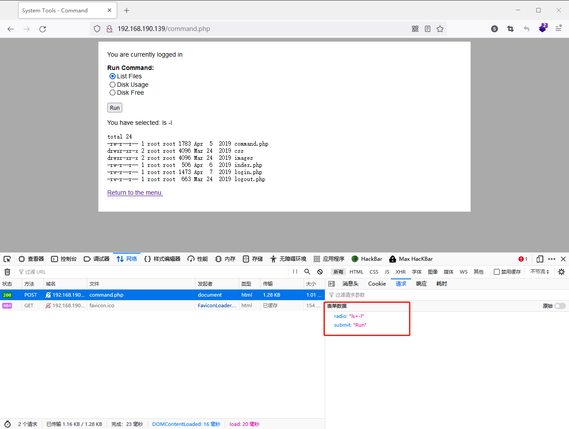Screen dimensions: 569x429
Task: Clear the network request log
Action: (7, 272)
